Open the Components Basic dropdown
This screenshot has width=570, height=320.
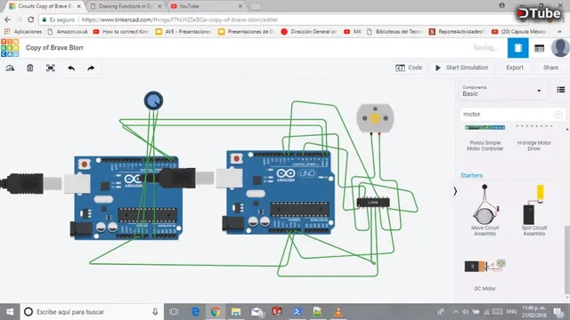pos(501,91)
